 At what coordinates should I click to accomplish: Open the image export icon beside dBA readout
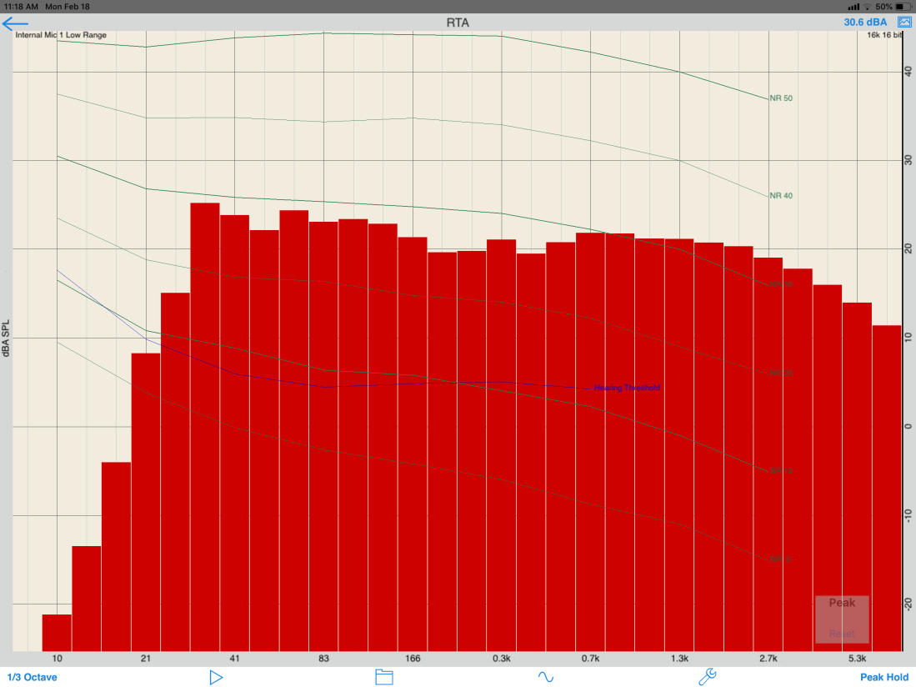click(x=903, y=23)
